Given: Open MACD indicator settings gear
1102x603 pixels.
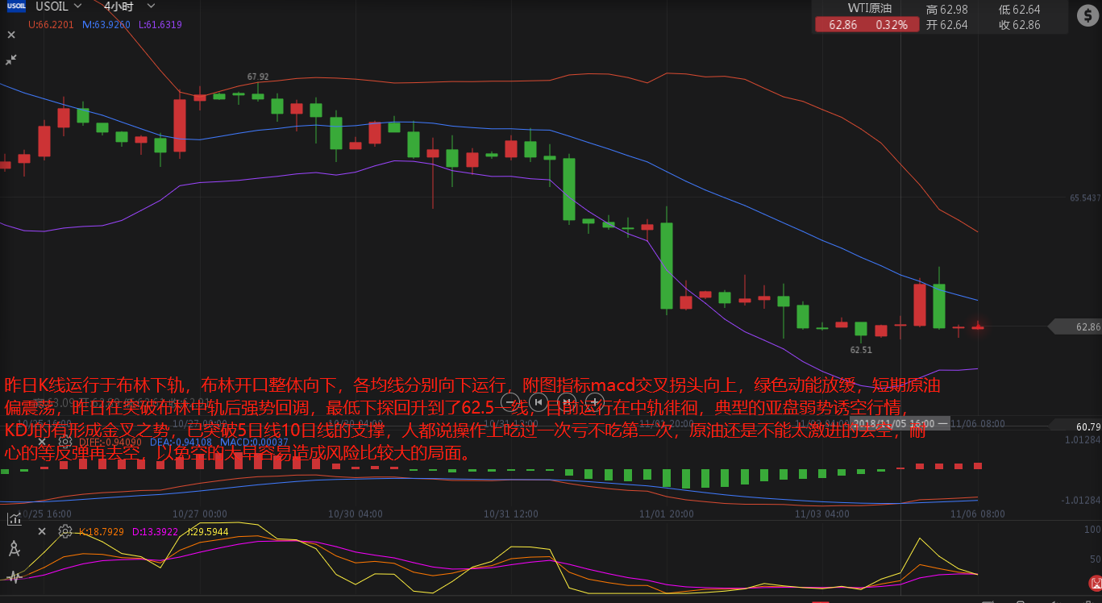Looking at the screenshot, I should (64, 441).
